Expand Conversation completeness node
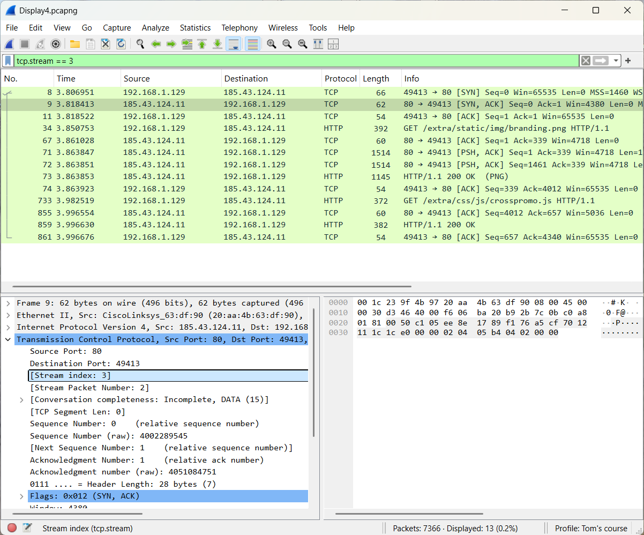Viewport: 644px width, 535px height. point(21,399)
